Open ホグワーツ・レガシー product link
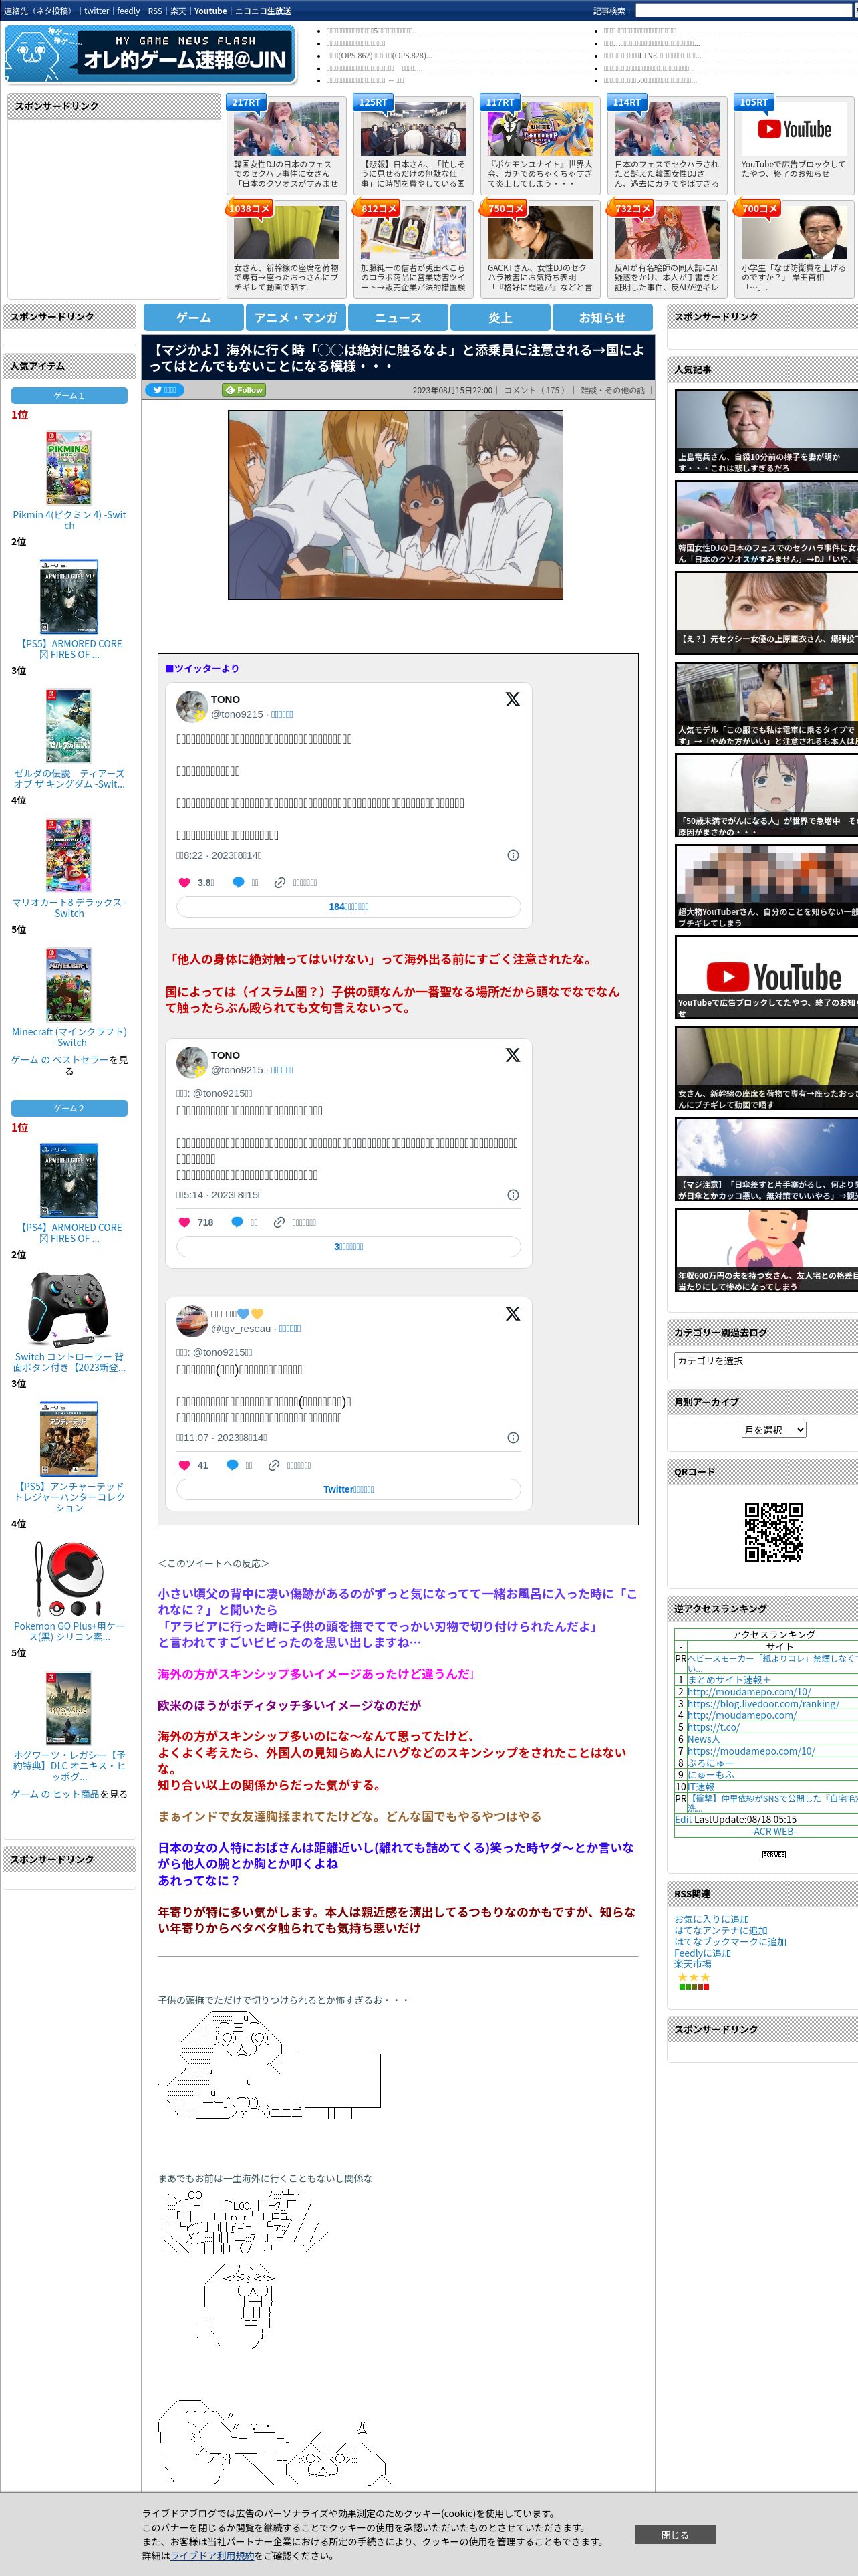 69,1765
